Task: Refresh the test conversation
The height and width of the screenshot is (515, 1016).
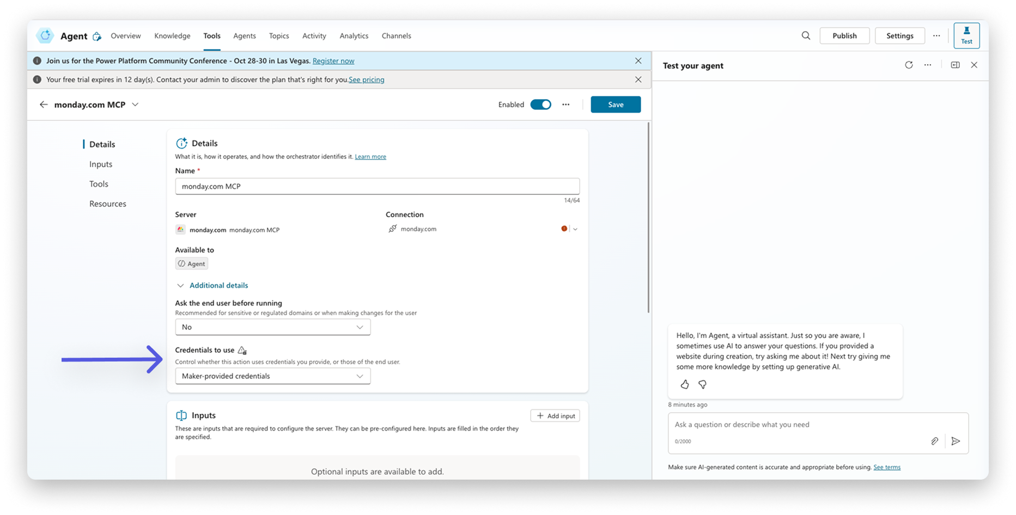Action: [909, 65]
